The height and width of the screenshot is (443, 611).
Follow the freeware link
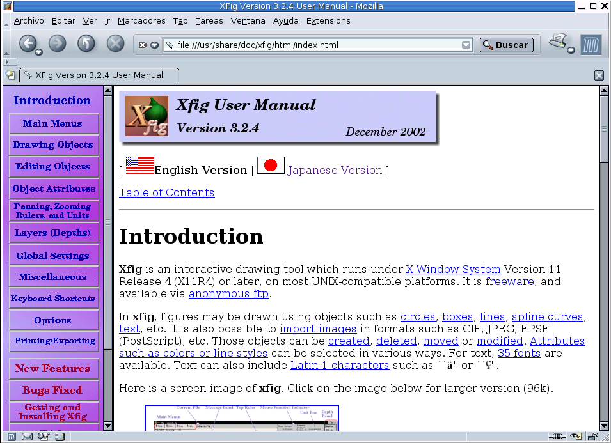[x=510, y=281]
